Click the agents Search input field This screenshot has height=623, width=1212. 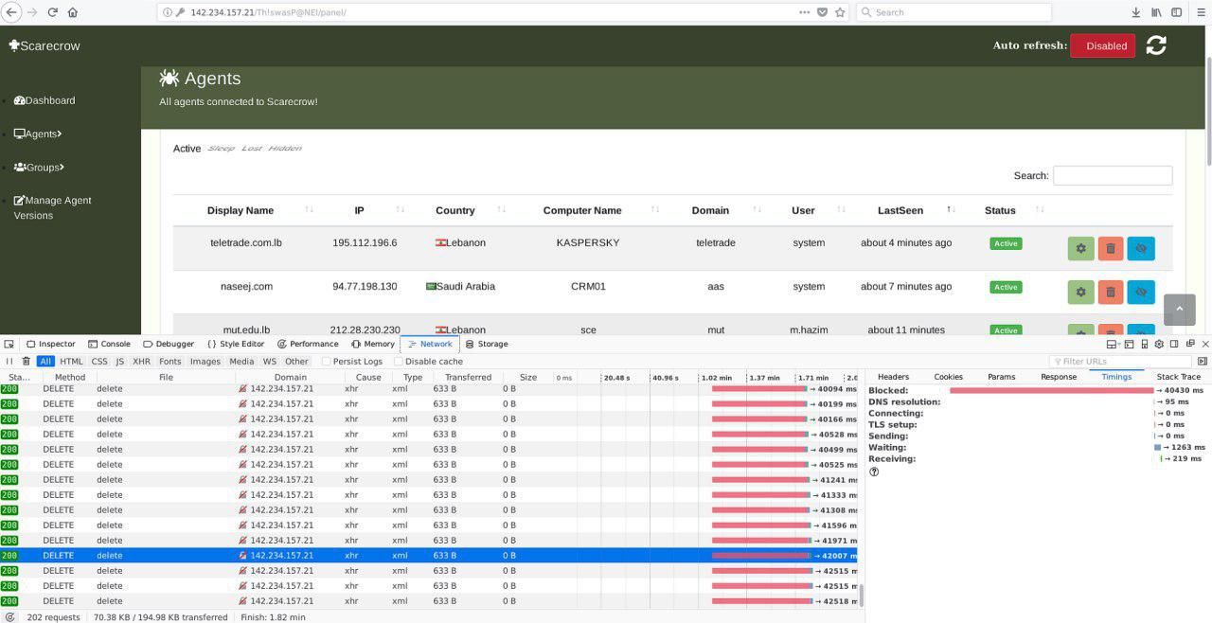(x=1113, y=175)
